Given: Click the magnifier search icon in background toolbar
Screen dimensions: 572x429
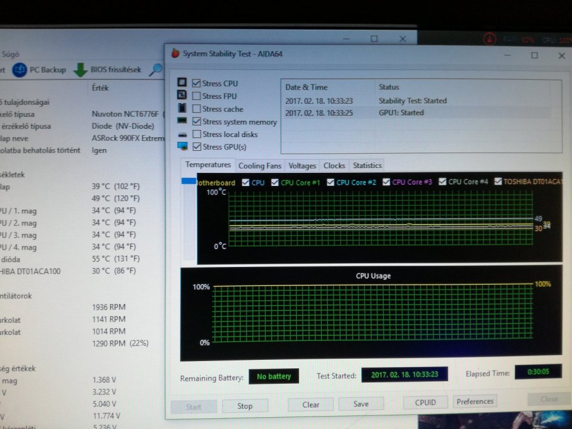Looking at the screenshot, I should point(156,69).
